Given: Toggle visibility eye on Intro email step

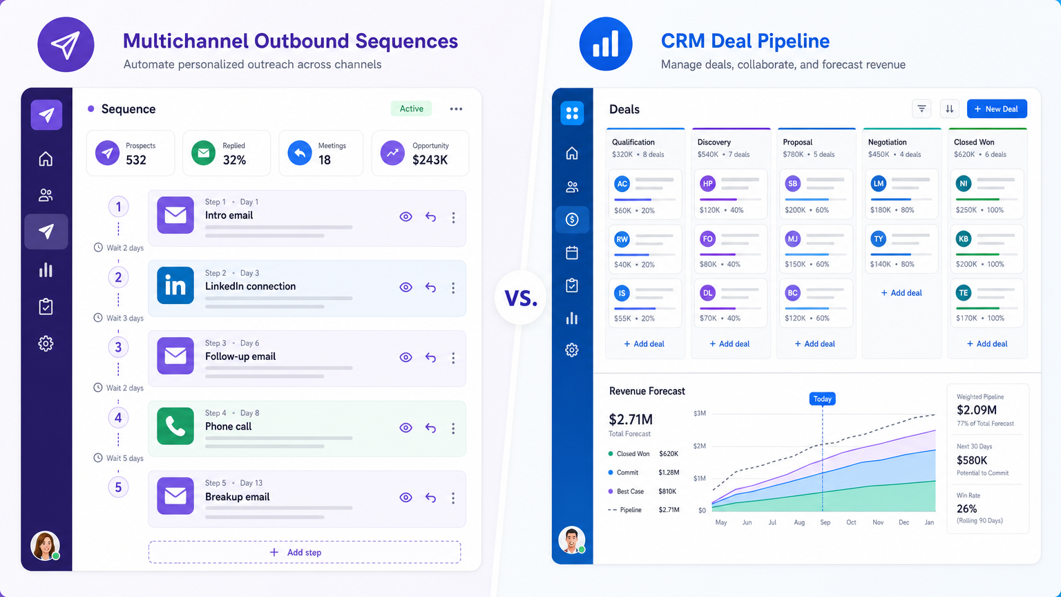Looking at the screenshot, I should click(406, 217).
